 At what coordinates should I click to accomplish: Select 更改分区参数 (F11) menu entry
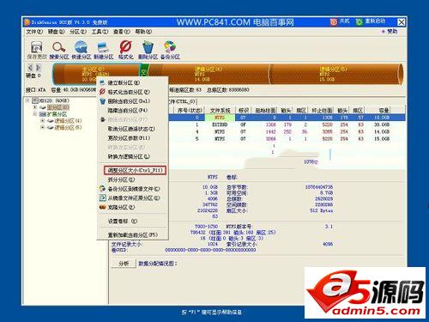129,138
